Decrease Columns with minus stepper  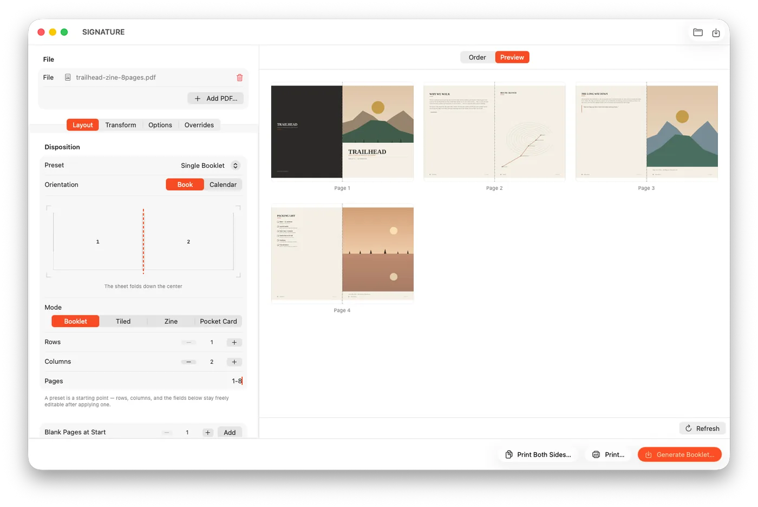pyautogui.click(x=188, y=362)
